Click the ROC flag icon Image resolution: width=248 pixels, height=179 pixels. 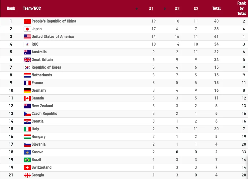pos(27,44)
